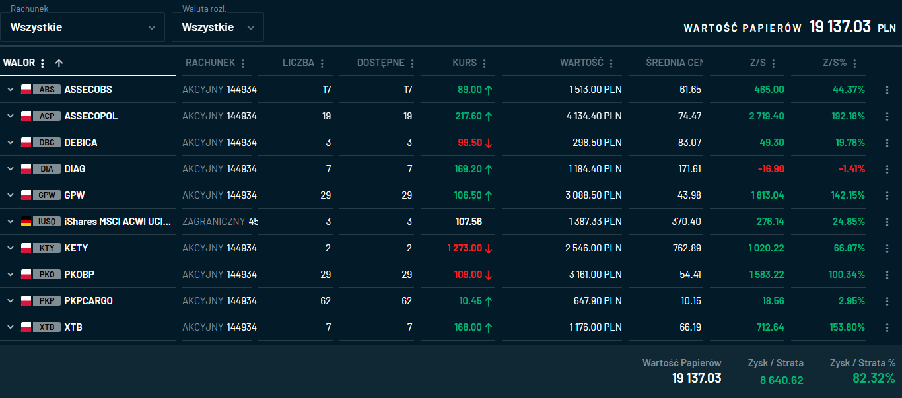The width and height of the screenshot is (902, 398).
Task: Open iShares MSCI ACWI row actions menu
Action: coord(887,222)
